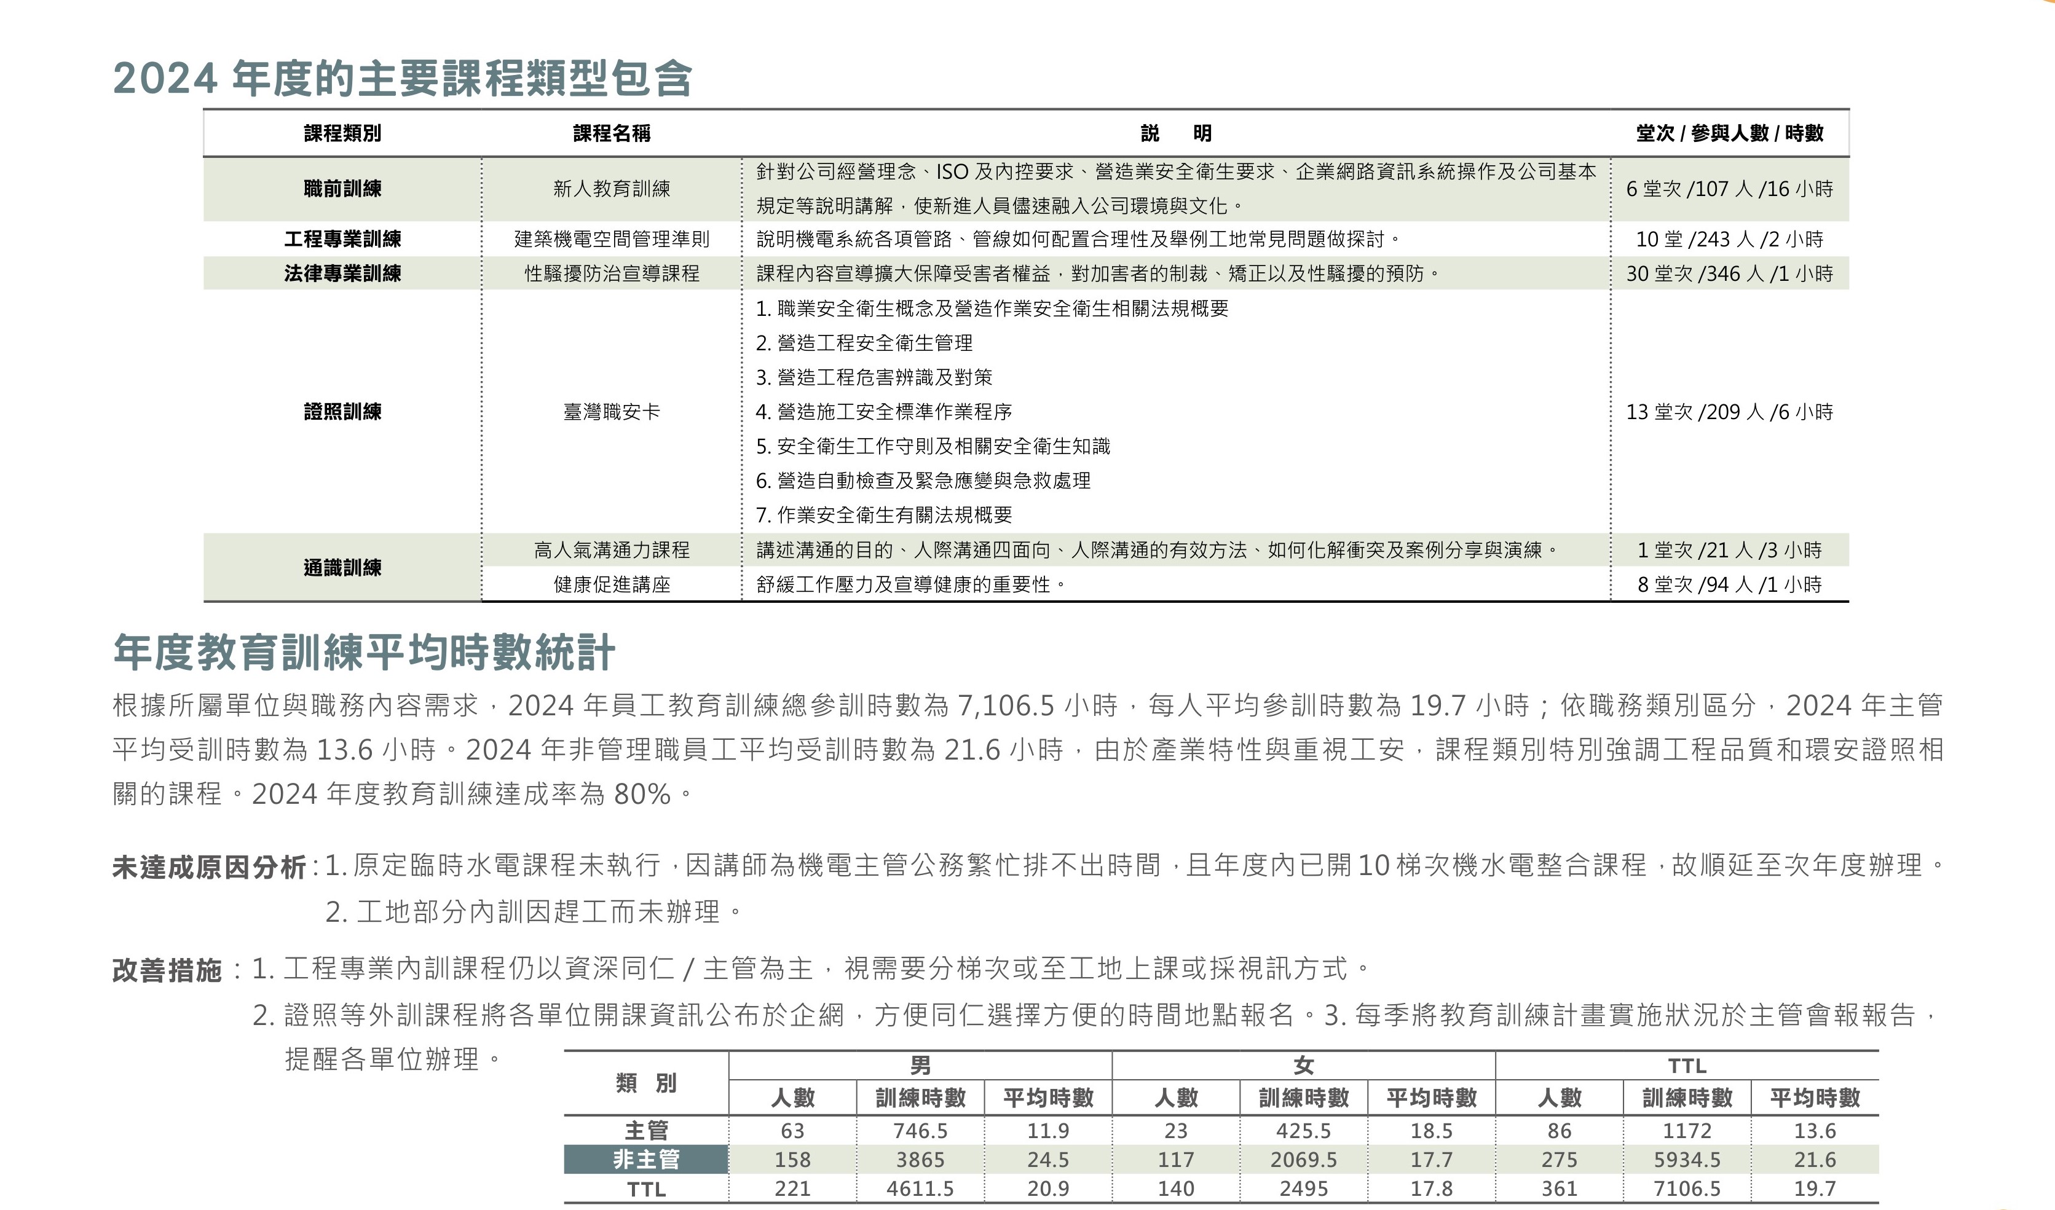Click the 新人教育訓練 course name
The height and width of the screenshot is (1210, 2055).
coord(612,188)
